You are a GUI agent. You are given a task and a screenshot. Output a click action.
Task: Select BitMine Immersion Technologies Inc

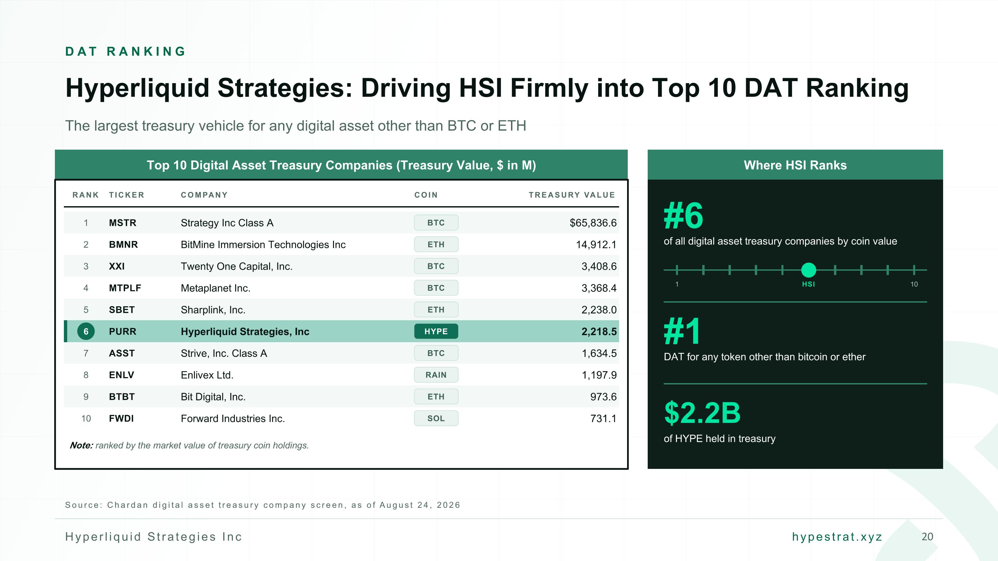[263, 244]
